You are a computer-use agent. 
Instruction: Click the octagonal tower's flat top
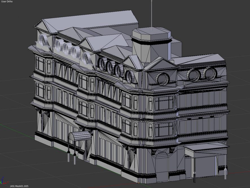click(x=152, y=33)
